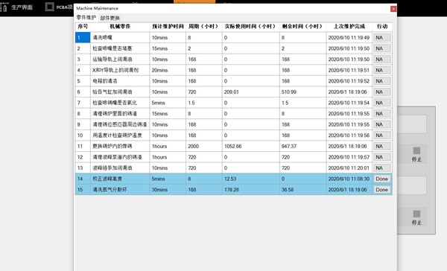Click the 实际使用时间（小时） column header

251,27
